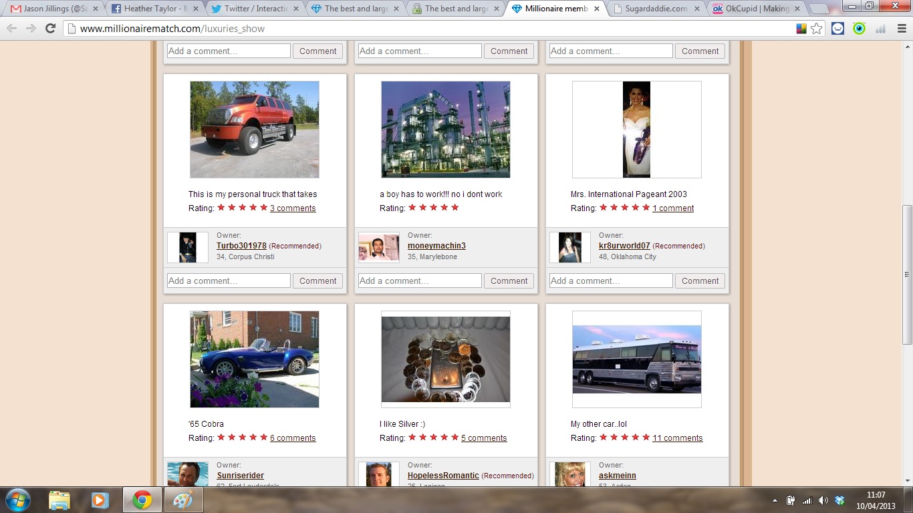
Task: Click comment field under kr8urworld07
Action: (611, 281)
